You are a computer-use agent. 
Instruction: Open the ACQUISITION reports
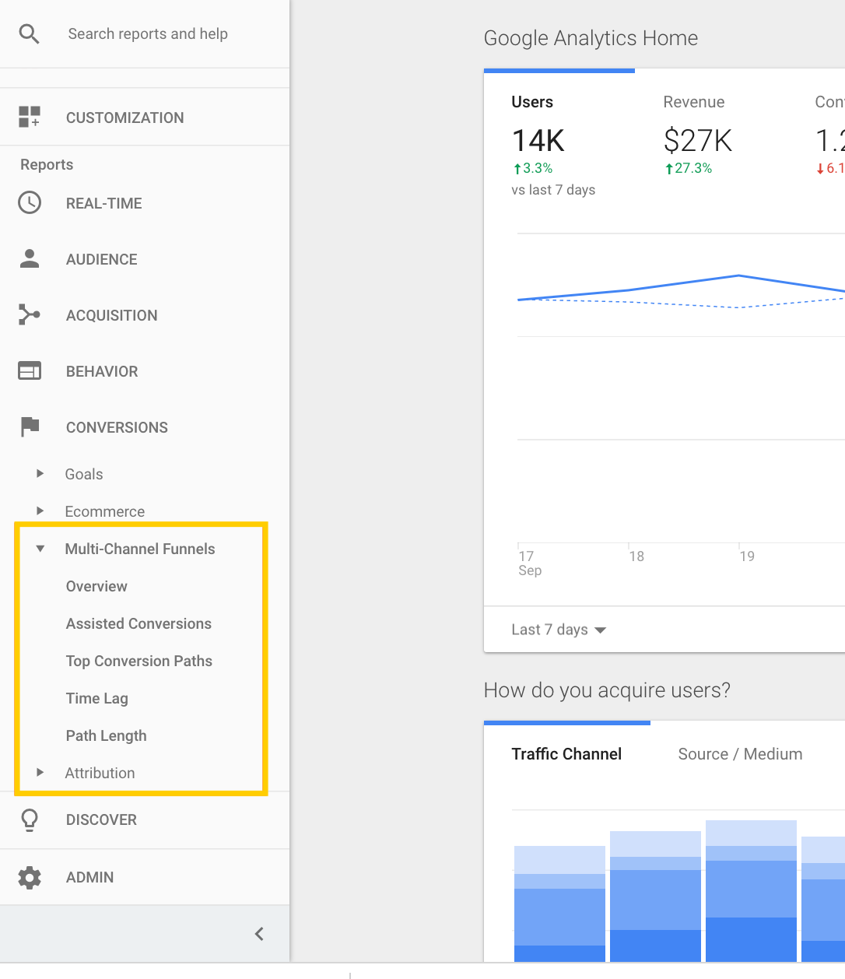[x=111, y=315]
